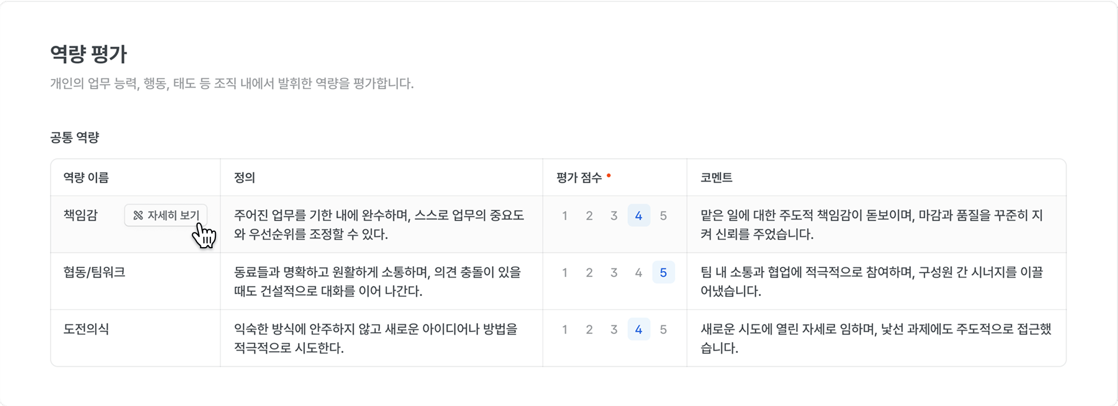Click the 책임감 comment text field
Screen dimensions: 1118x406
875,224
